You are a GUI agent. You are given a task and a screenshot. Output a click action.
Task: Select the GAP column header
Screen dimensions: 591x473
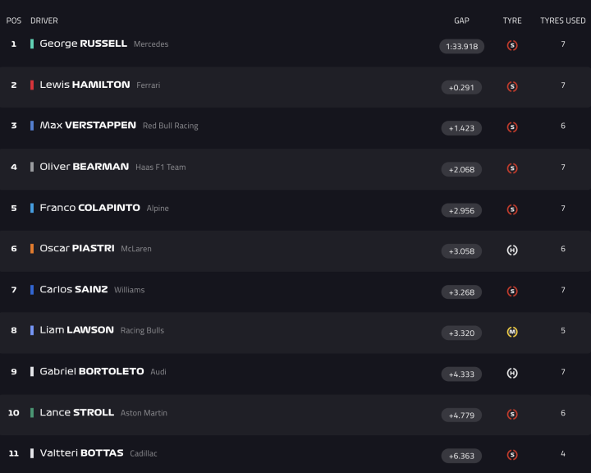pyautogui.click(x=461, y=21)
